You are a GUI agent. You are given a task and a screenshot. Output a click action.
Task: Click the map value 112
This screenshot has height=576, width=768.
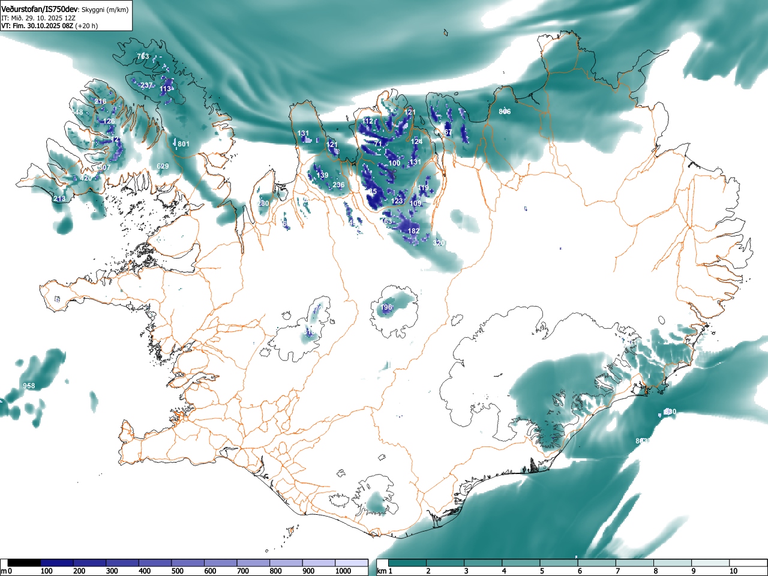coord(368,121)
